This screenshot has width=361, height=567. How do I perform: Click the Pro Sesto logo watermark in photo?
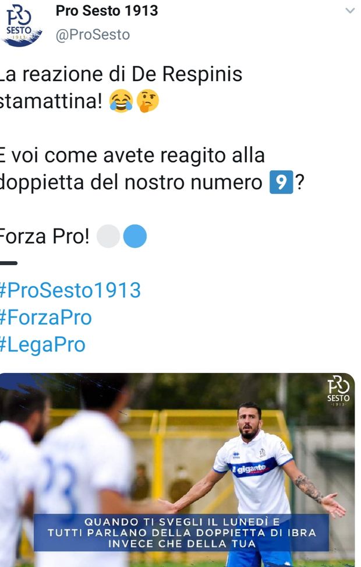pos(338,390)
